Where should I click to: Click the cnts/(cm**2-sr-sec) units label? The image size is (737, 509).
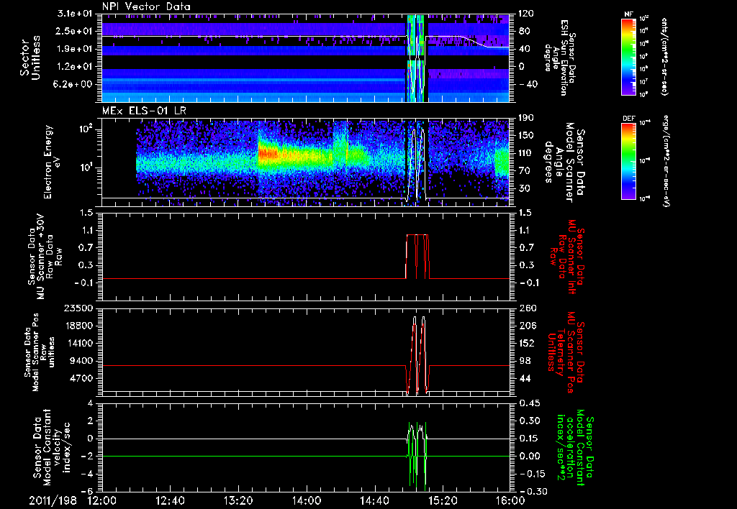(664, 57)
